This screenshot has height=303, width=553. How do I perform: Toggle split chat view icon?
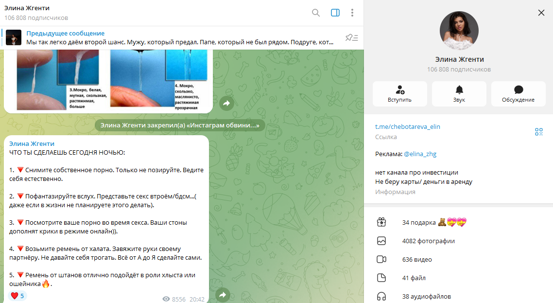point(335,13)
